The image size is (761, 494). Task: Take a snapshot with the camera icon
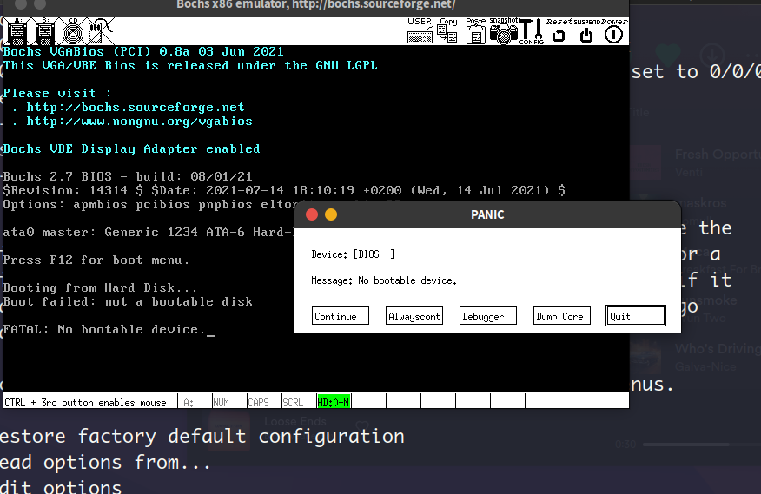point(503,31)
